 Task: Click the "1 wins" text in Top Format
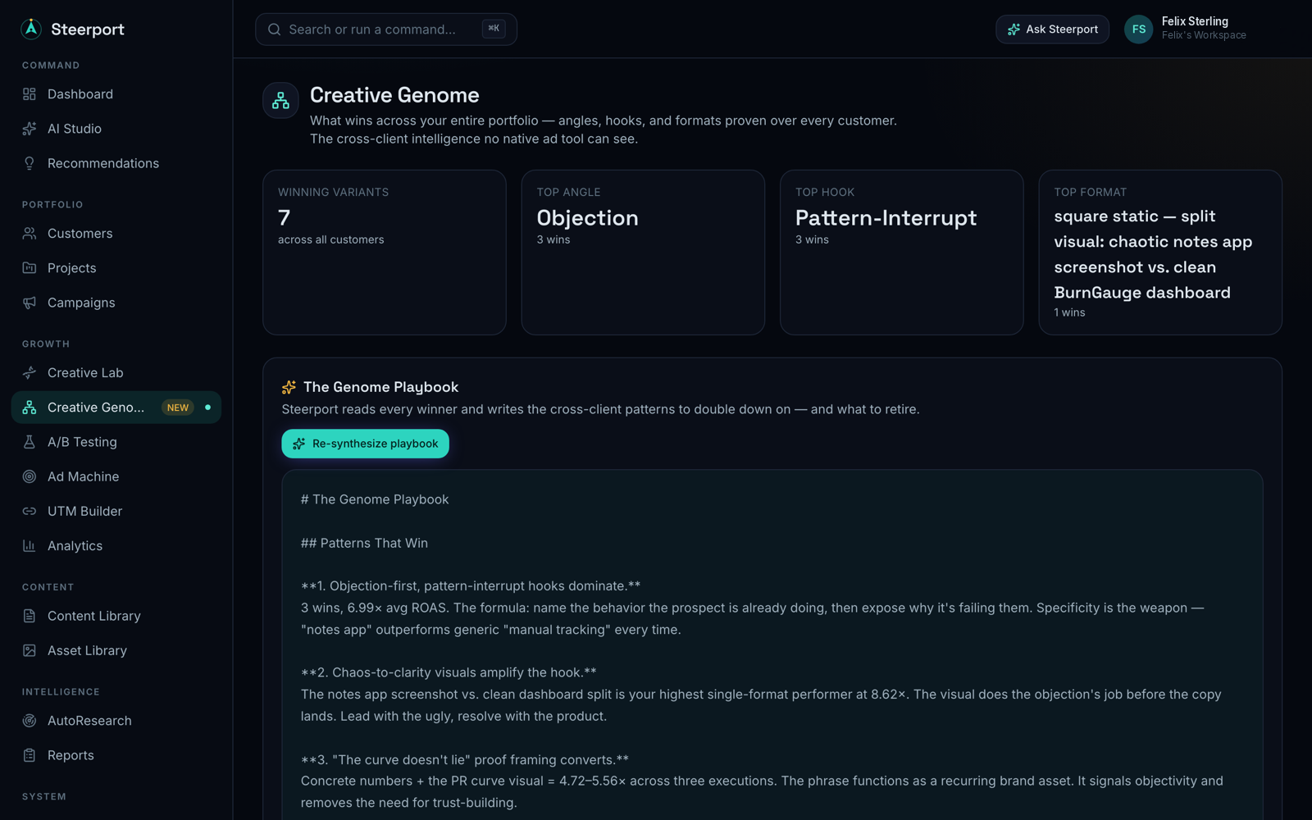click(x=1069, y=312)
